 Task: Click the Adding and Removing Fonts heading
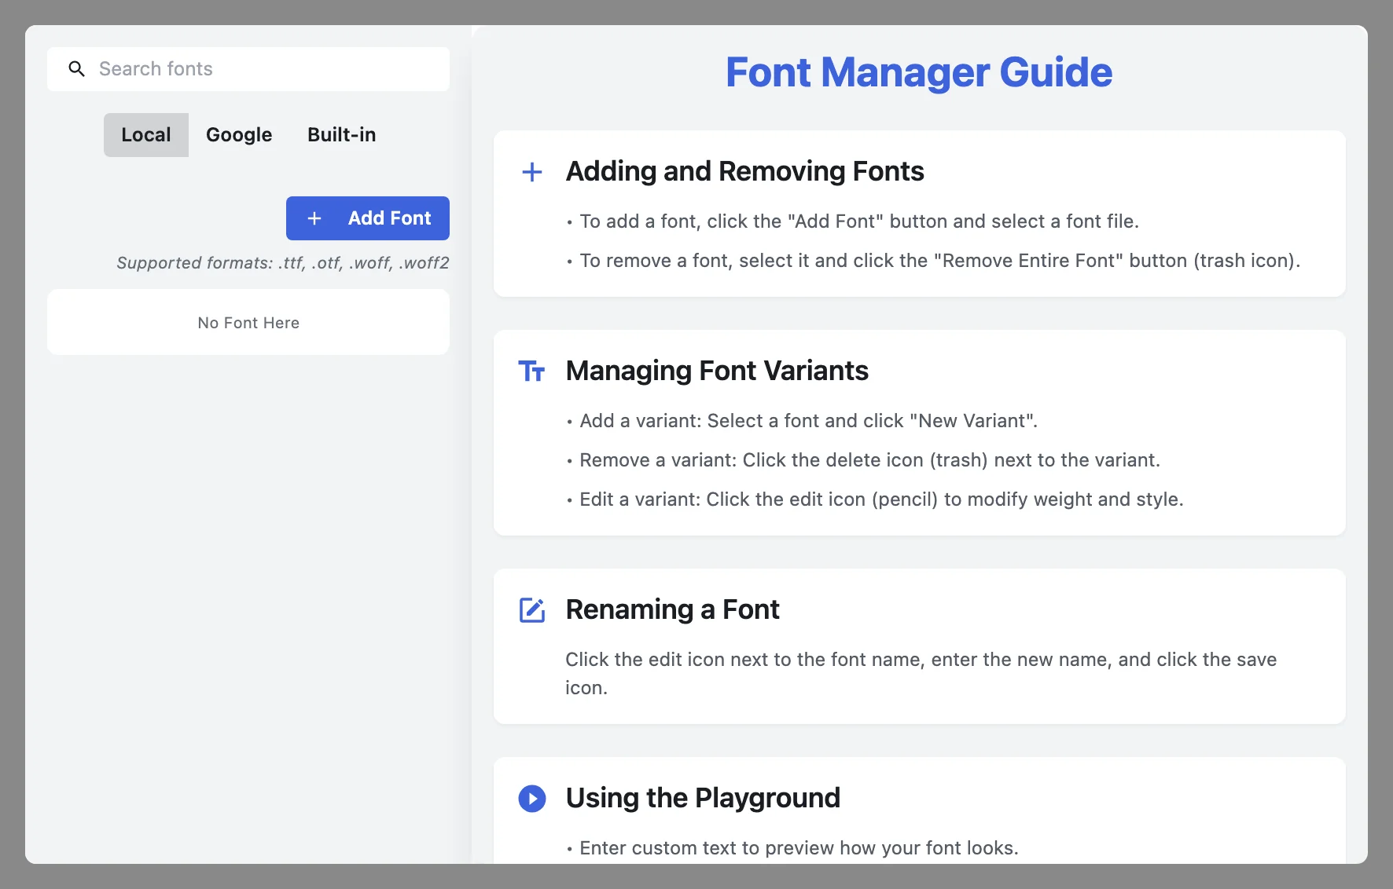744,171
